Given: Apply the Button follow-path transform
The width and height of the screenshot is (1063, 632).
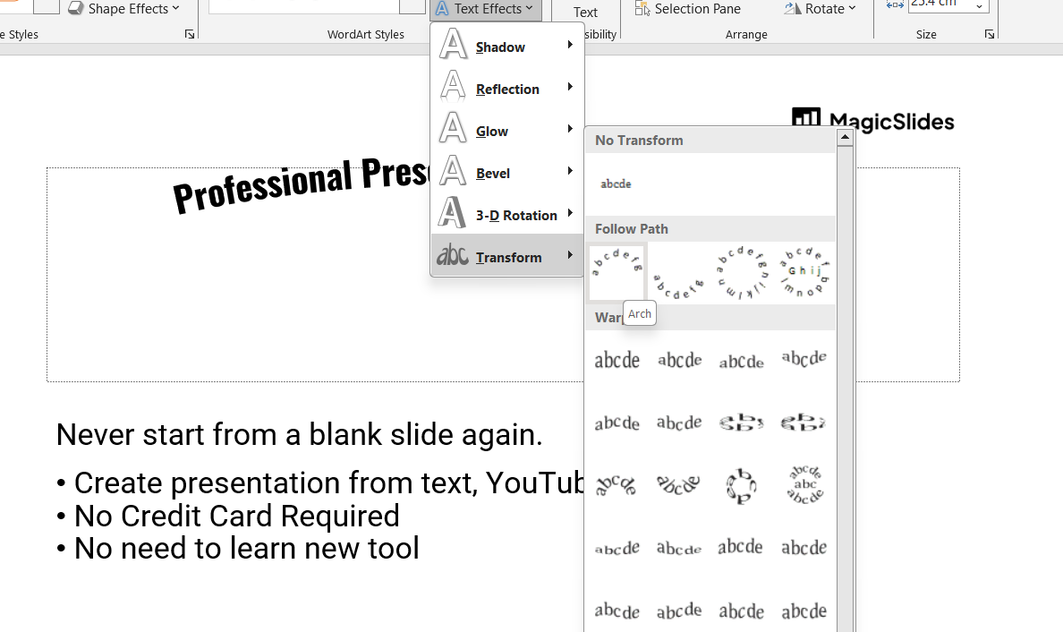Looking at the screenshot, I should click(804, 273).
